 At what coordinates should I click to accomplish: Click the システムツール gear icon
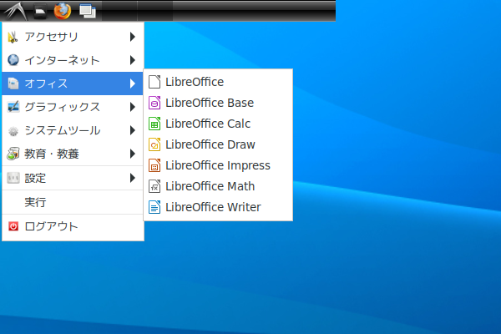13,130
